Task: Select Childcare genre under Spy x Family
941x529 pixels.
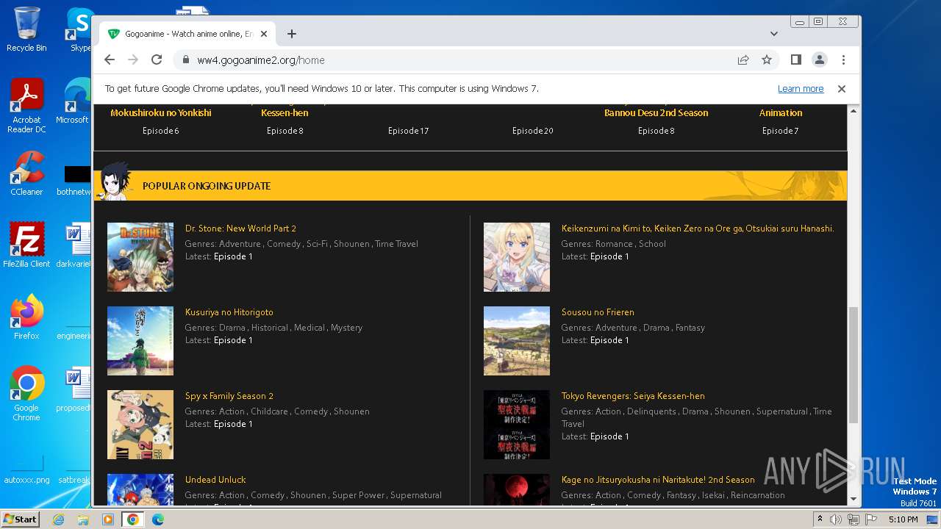Action: [269, 411]
